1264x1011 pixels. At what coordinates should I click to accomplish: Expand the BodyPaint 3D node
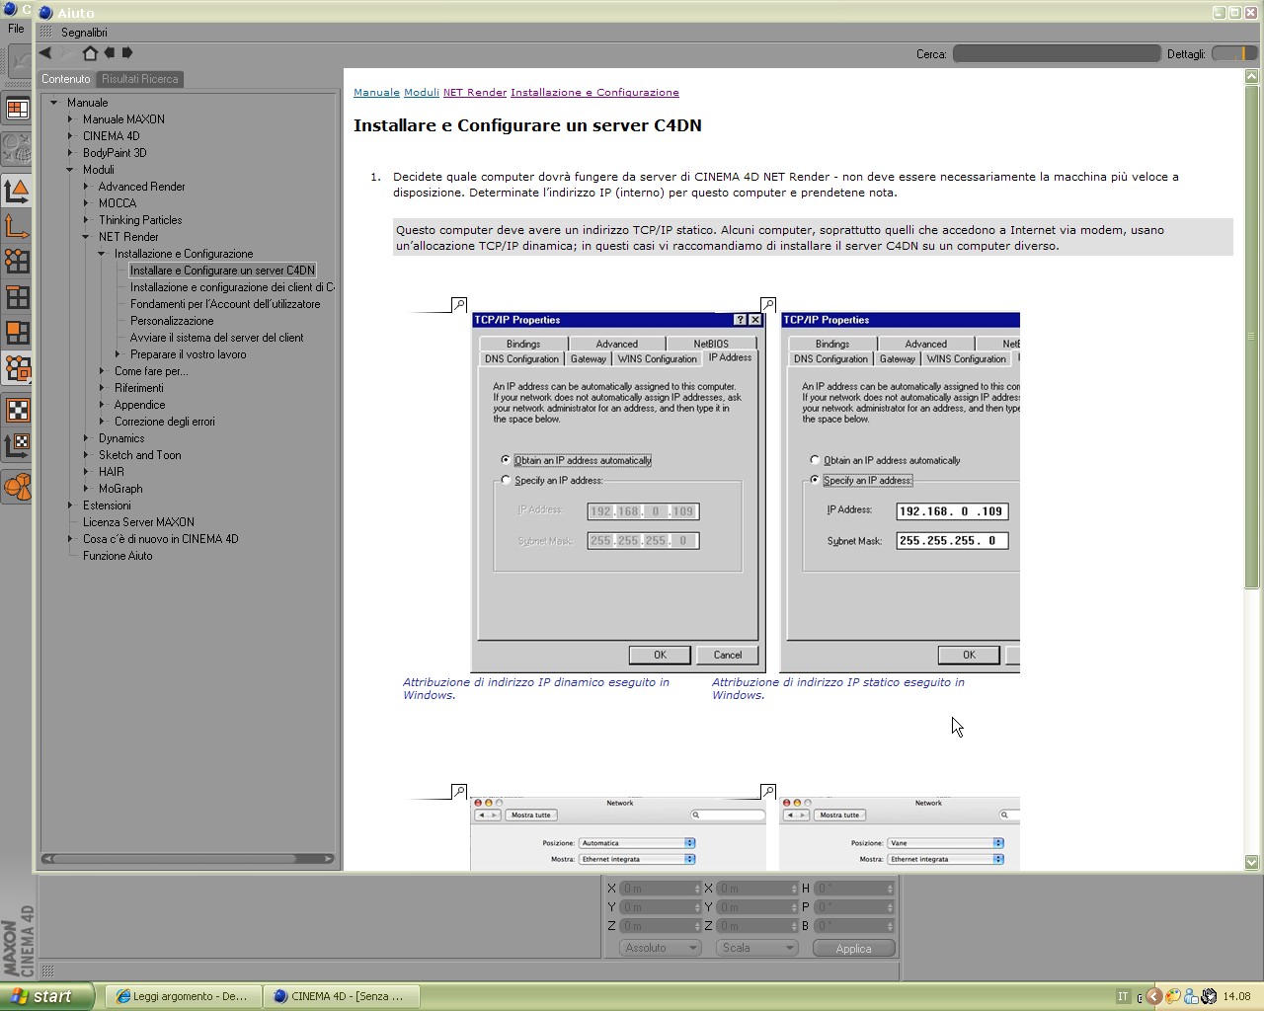pyautogui.click(x=70, y=153)
